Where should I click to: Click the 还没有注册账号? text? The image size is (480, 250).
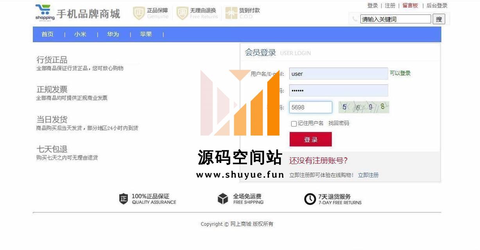(318, 161)
